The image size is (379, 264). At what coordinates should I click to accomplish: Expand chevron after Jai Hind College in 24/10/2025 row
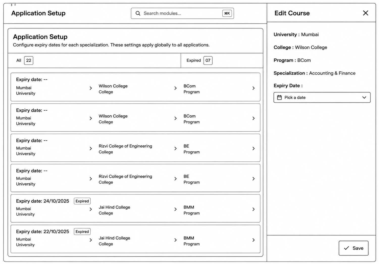pos(175,209)
